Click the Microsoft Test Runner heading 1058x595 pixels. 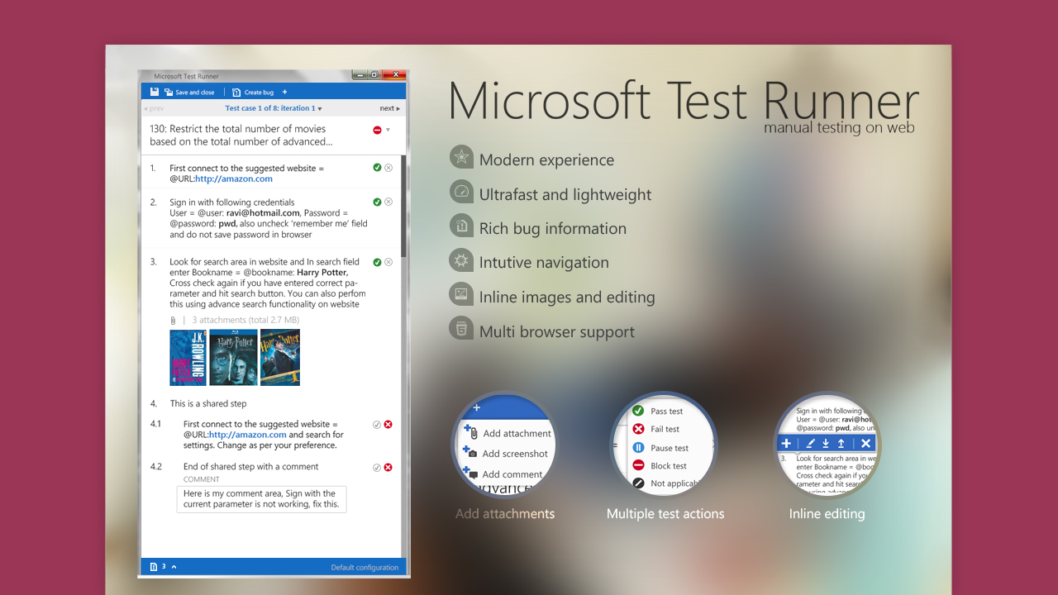click(684, 101)
